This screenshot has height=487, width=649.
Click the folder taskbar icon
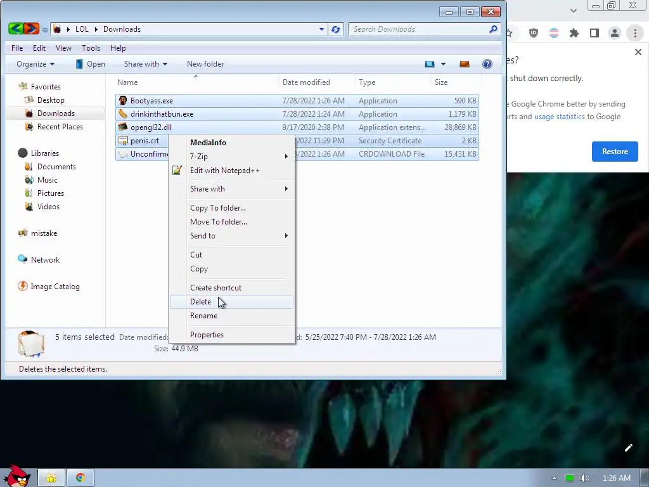click(x=51, y=478)
